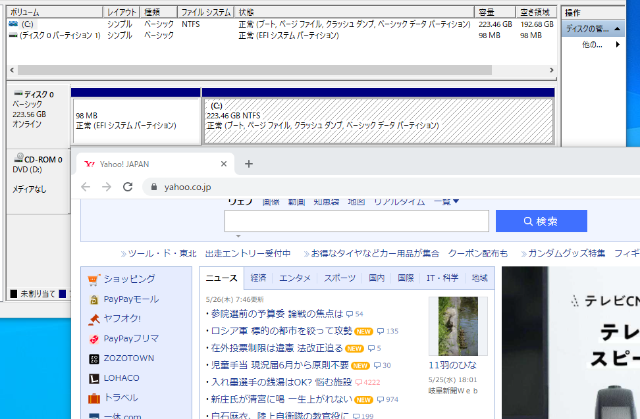Switch to the 経済 news tab
The height and width of the screenshot is (419, 640).
click(258, 278)
